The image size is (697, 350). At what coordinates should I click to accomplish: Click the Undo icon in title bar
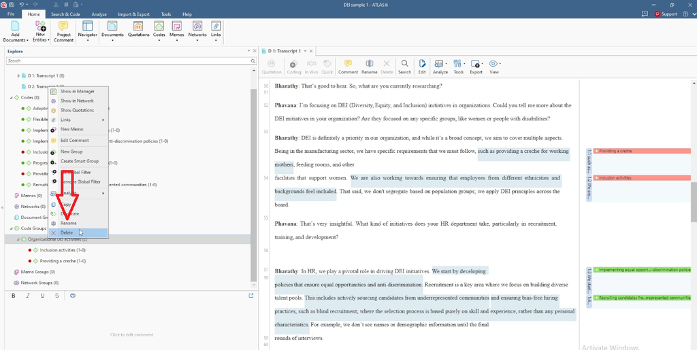click(21, 5)
